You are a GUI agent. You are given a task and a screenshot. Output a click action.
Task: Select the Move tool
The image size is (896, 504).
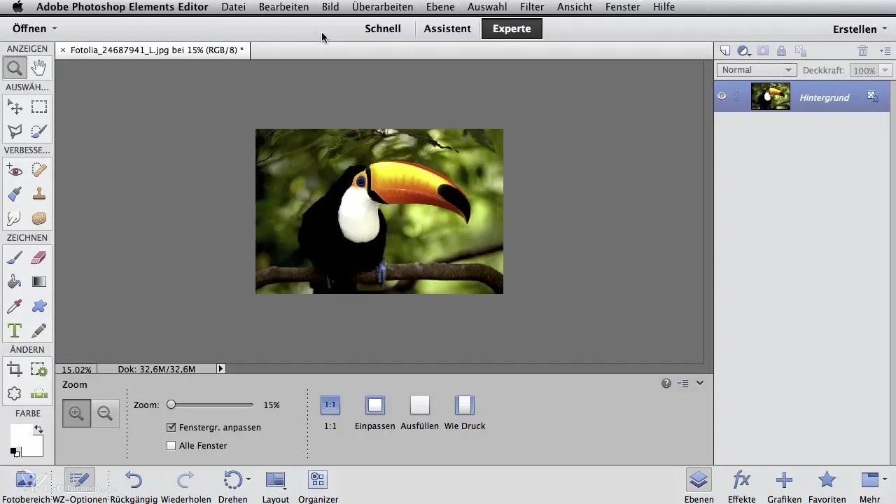click(x=15, y=107)
